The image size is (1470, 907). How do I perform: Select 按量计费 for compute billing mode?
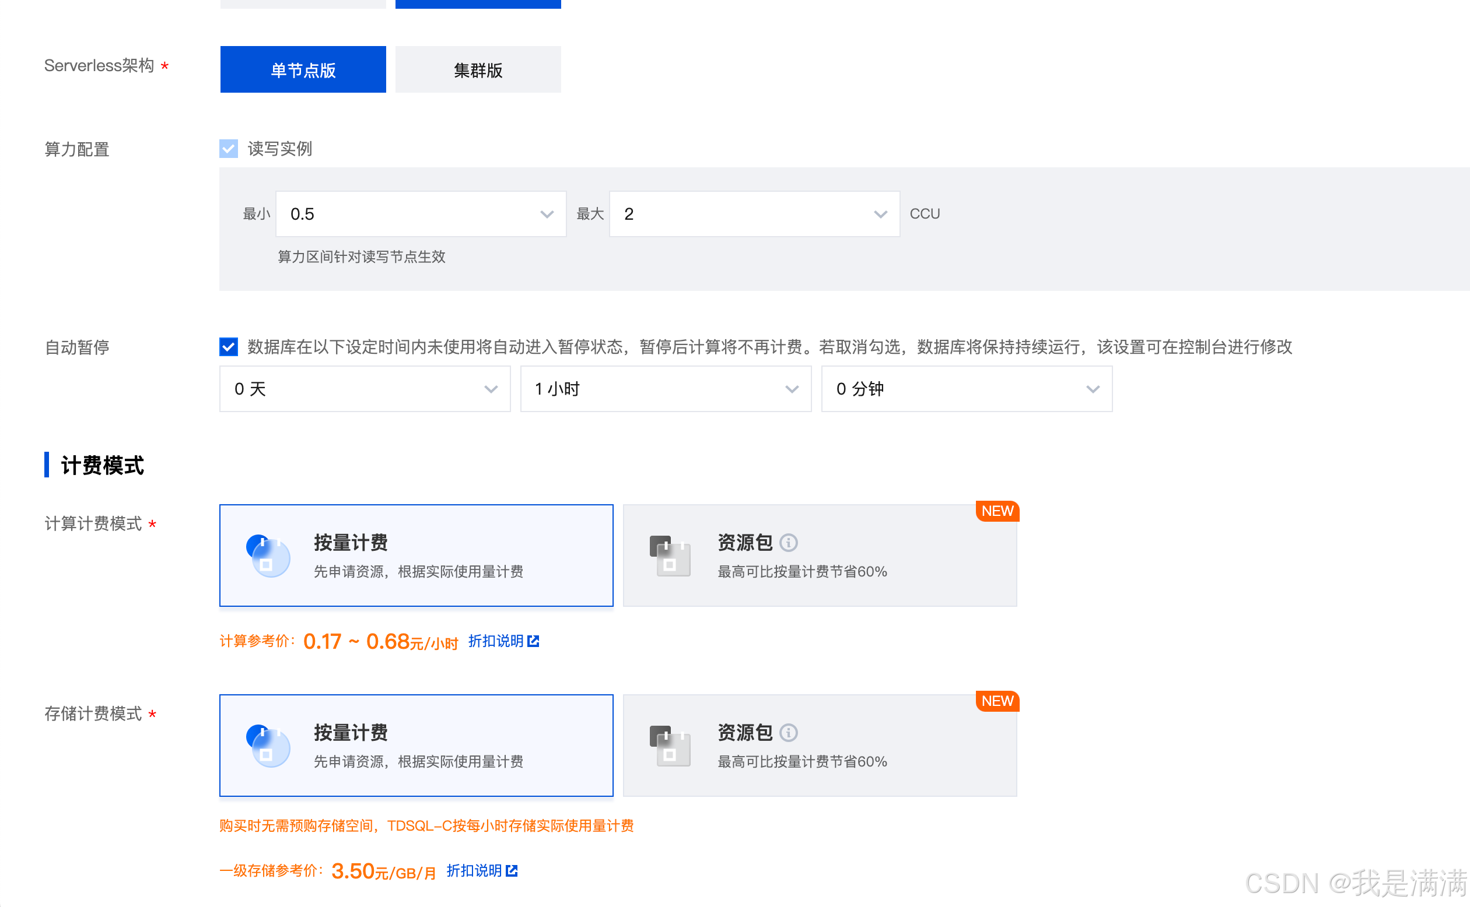[x=416, y=556]
